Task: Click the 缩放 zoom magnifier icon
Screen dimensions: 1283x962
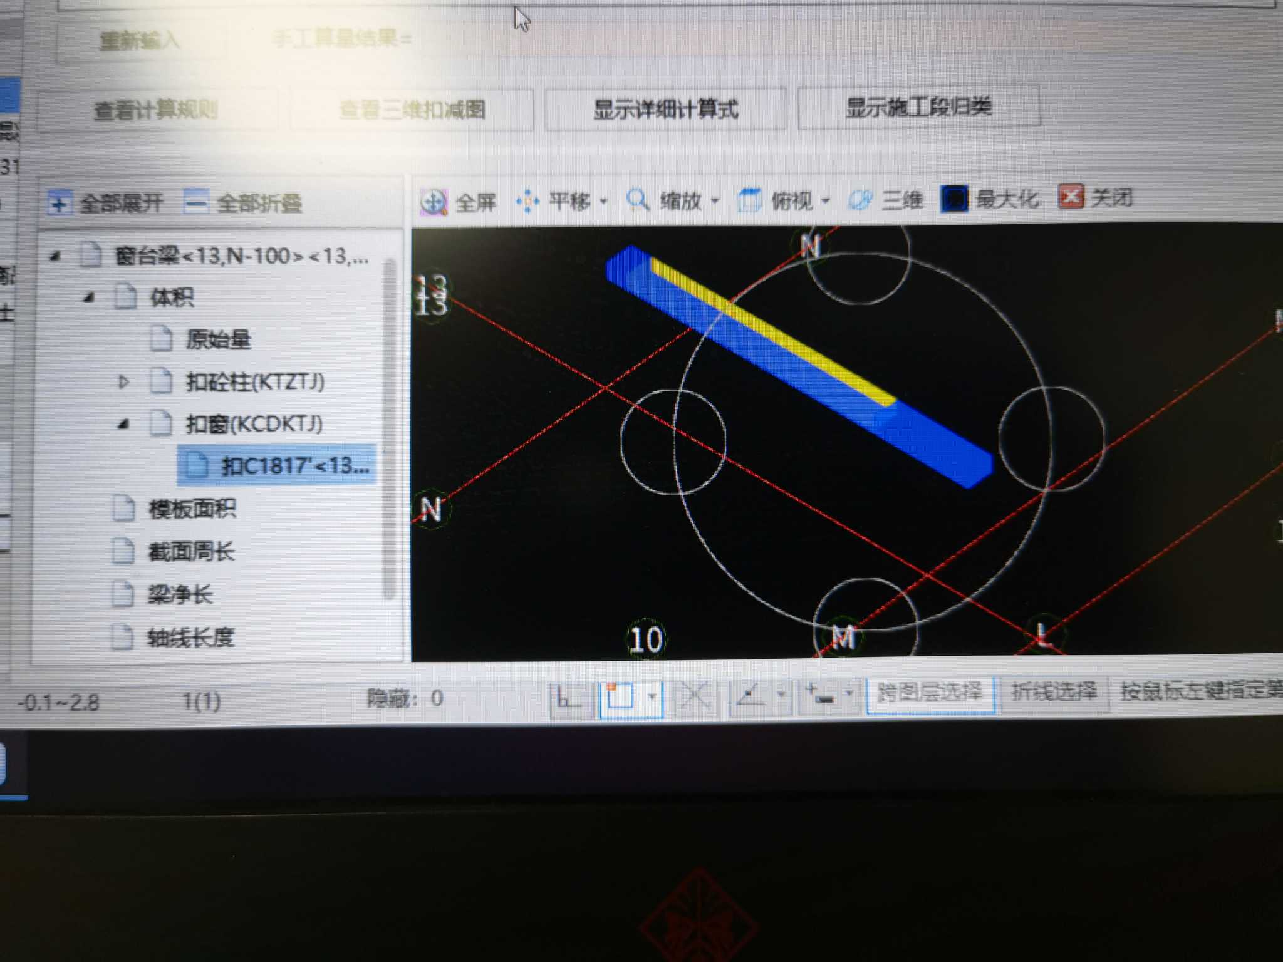Action: (x=638, y=200)
